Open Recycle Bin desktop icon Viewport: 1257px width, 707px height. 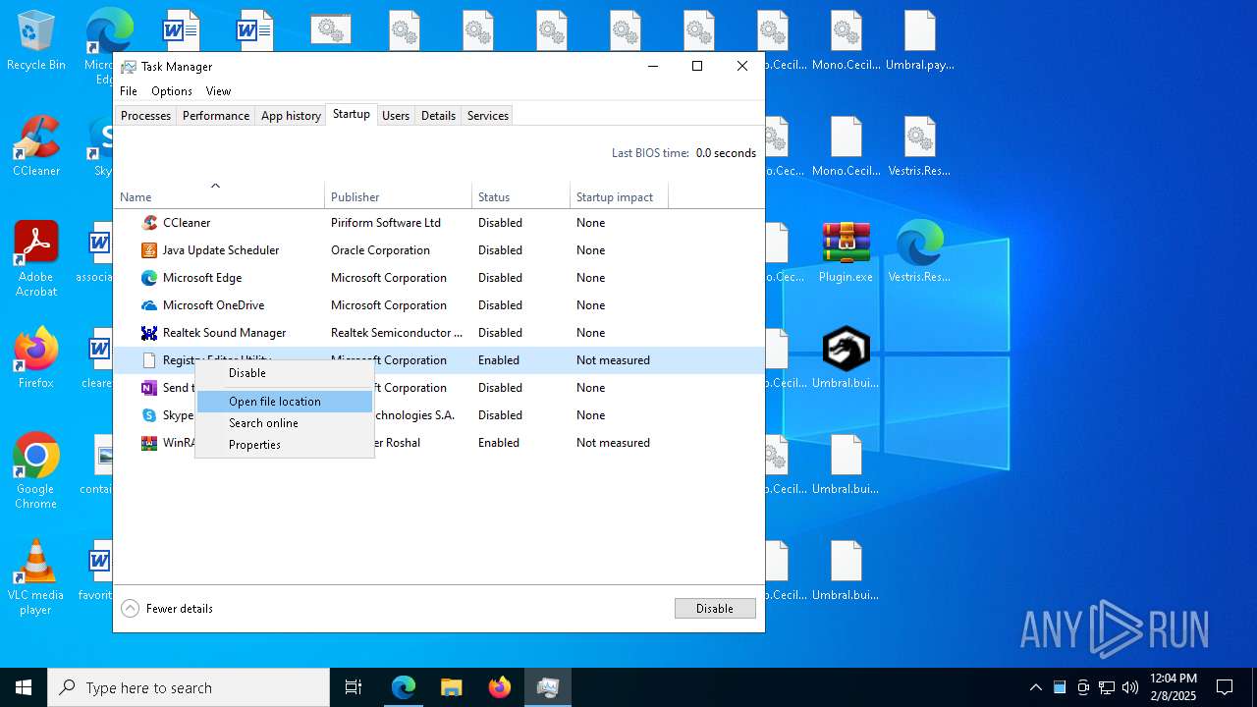pos(36,41)
